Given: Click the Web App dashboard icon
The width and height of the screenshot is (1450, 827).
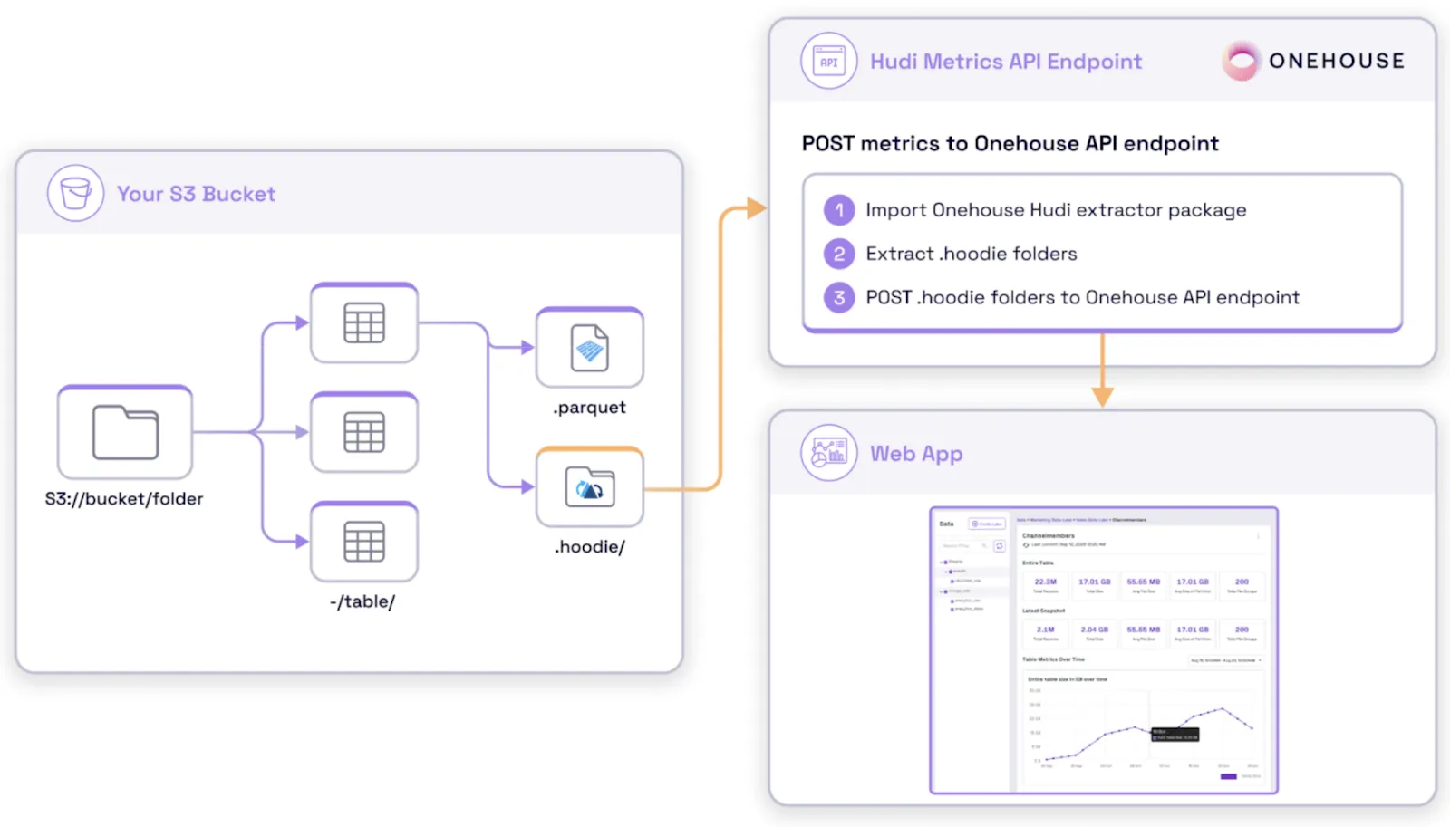Looking at the screenshot, I should (829, 453).
